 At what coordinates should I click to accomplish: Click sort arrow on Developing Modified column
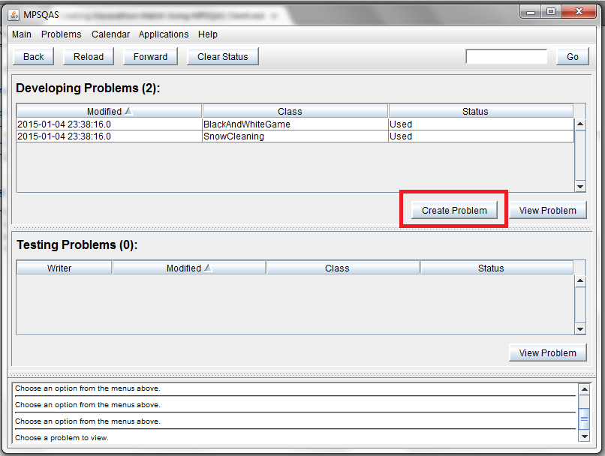[128, 111]
